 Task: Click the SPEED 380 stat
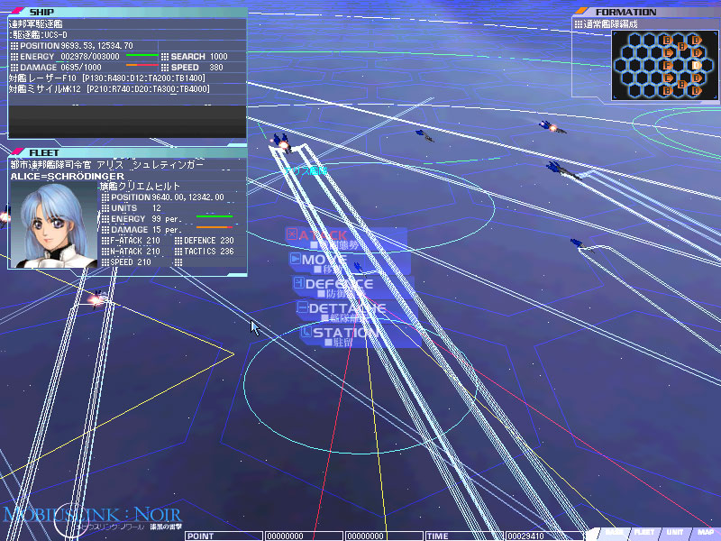[192, 67]
